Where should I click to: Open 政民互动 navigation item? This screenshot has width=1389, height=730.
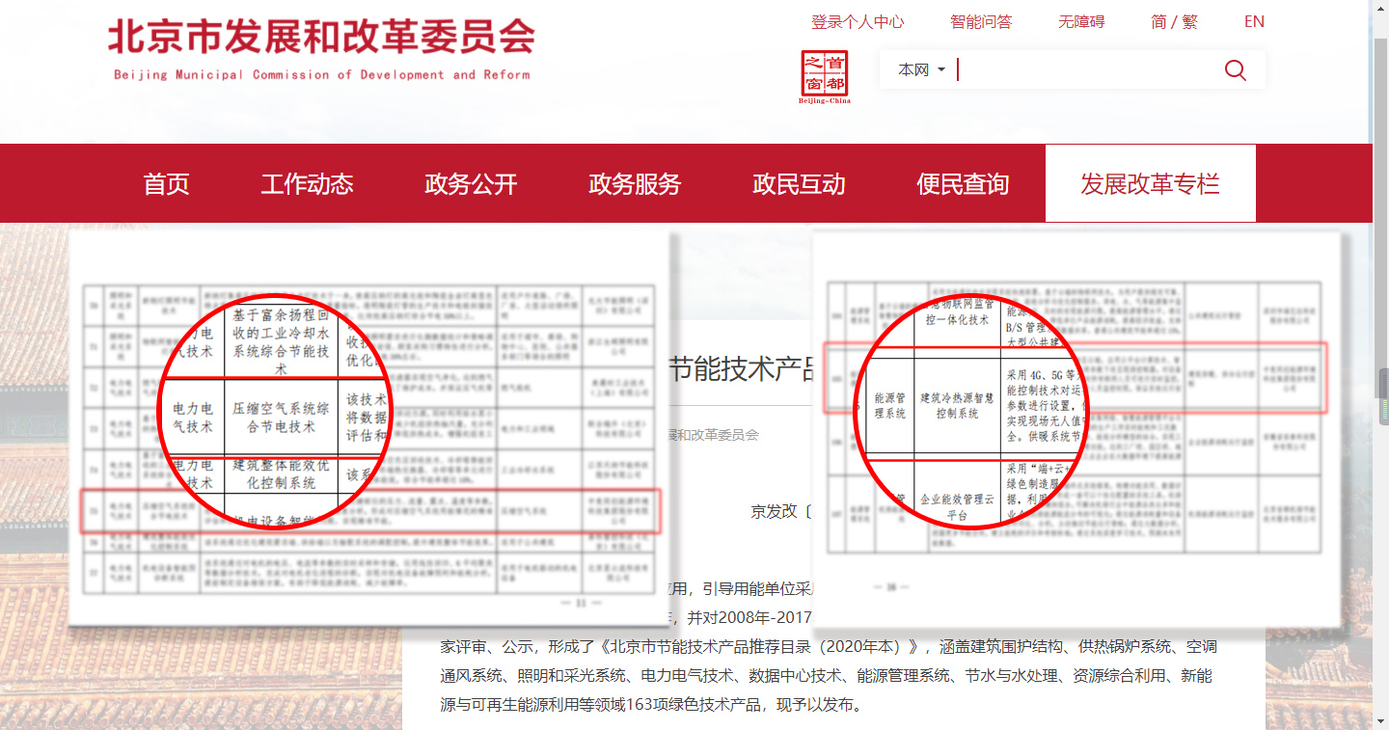[799, 184]
